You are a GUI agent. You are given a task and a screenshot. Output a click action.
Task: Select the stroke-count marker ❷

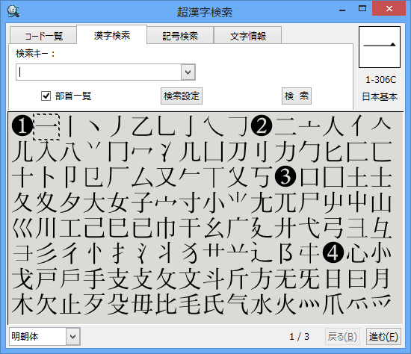261,126
